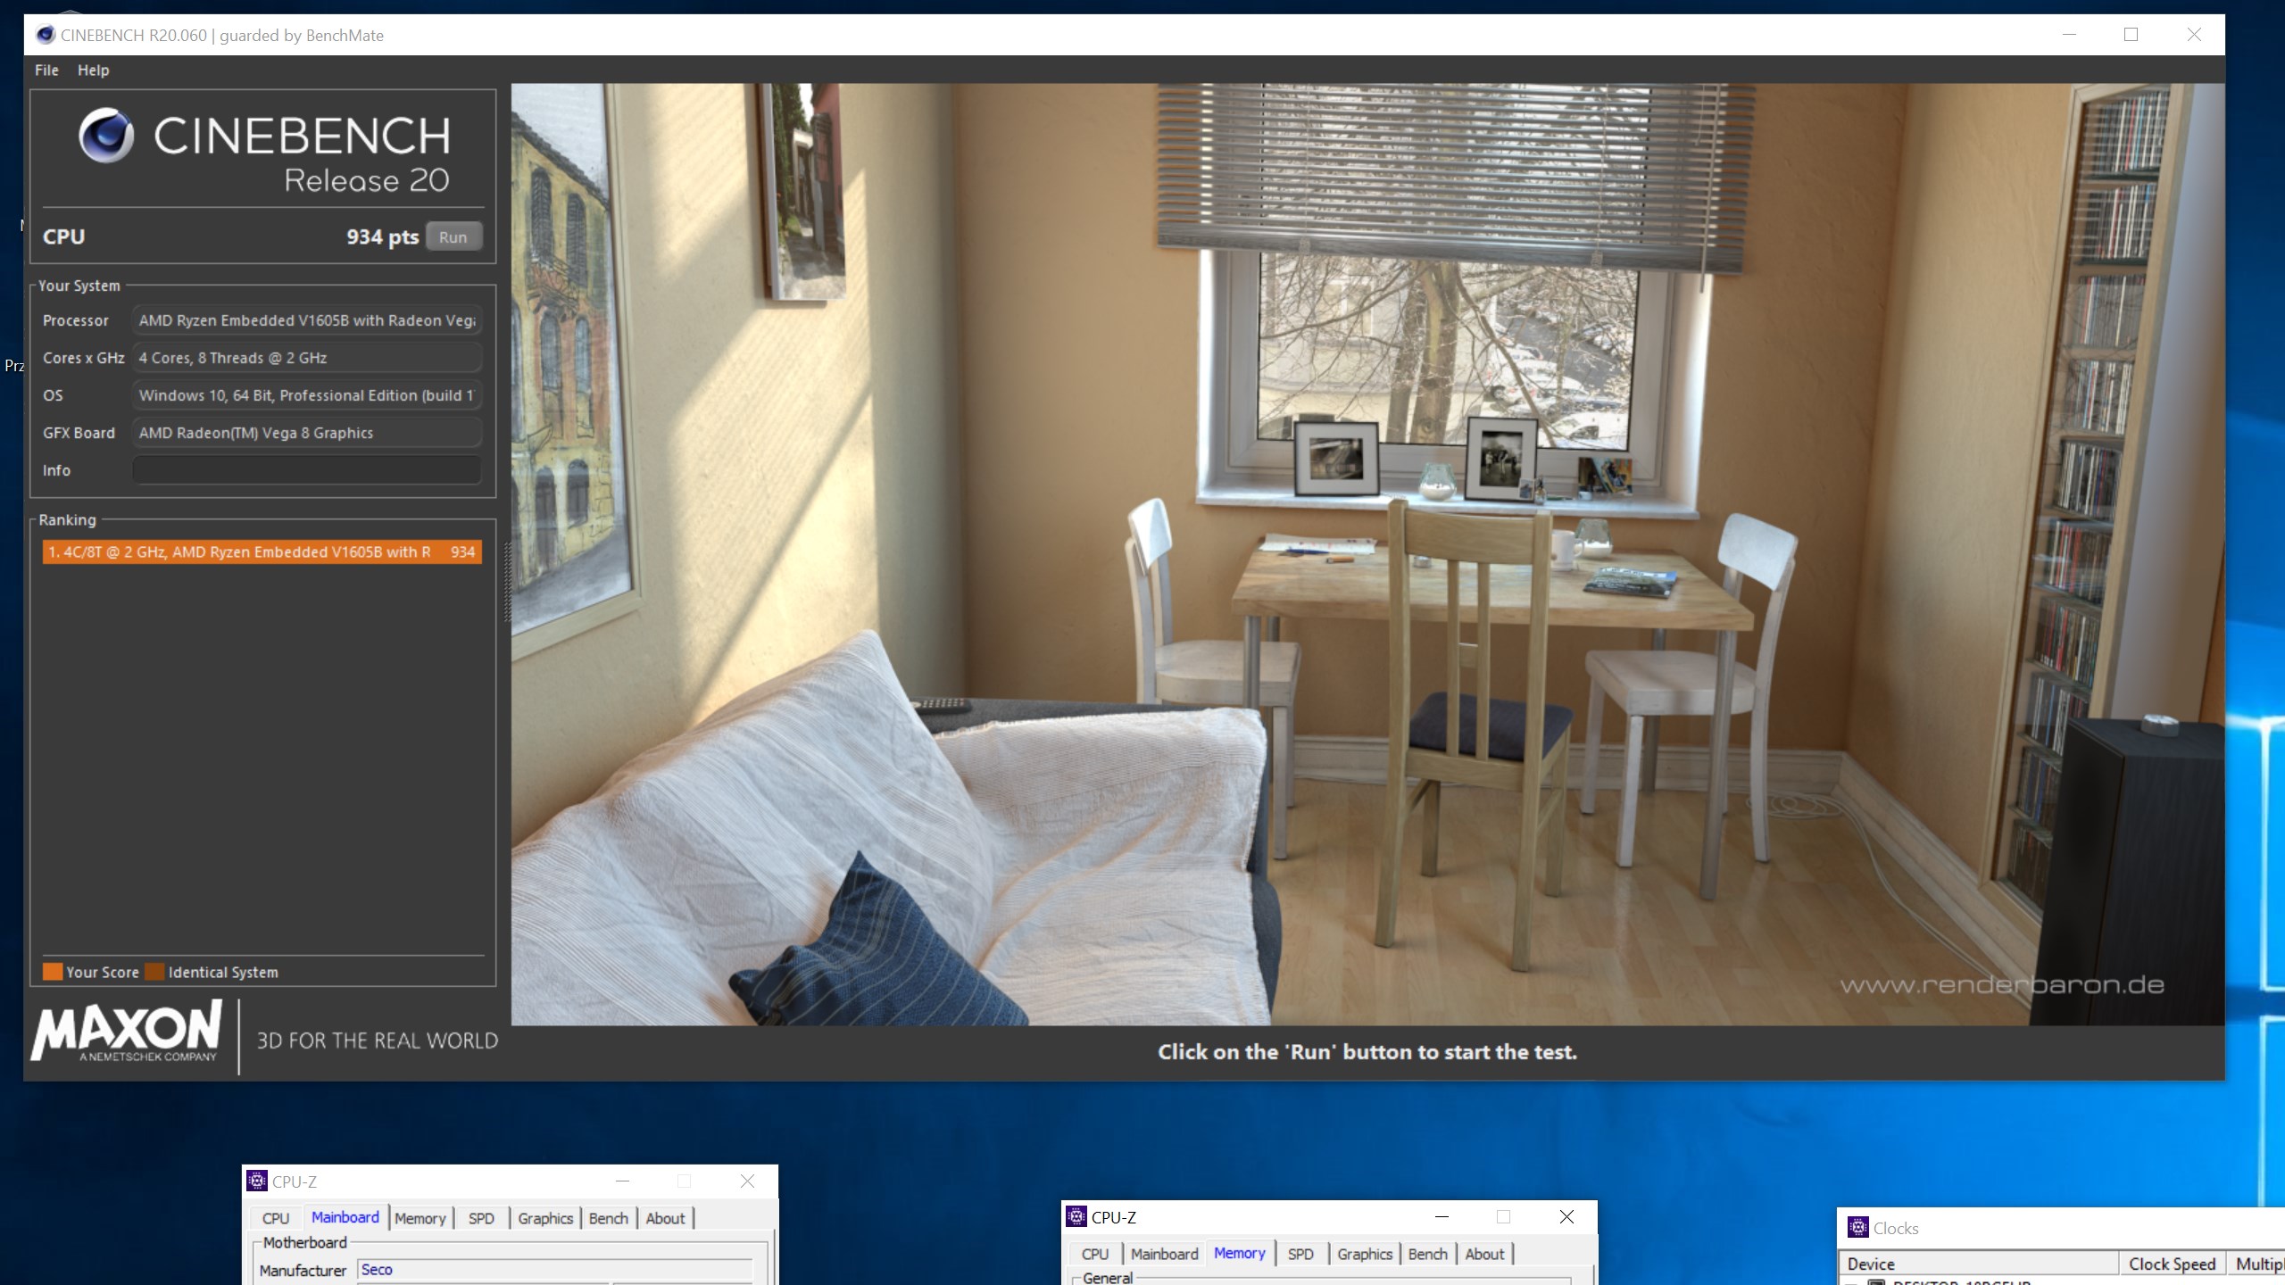
Task: Minimize the Cinebench window
Action: pyautogui.click(x=2069, y=35)
